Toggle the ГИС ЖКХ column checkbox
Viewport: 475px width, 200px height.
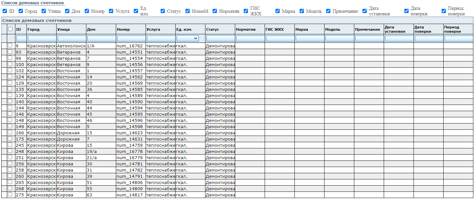point(246,11)
